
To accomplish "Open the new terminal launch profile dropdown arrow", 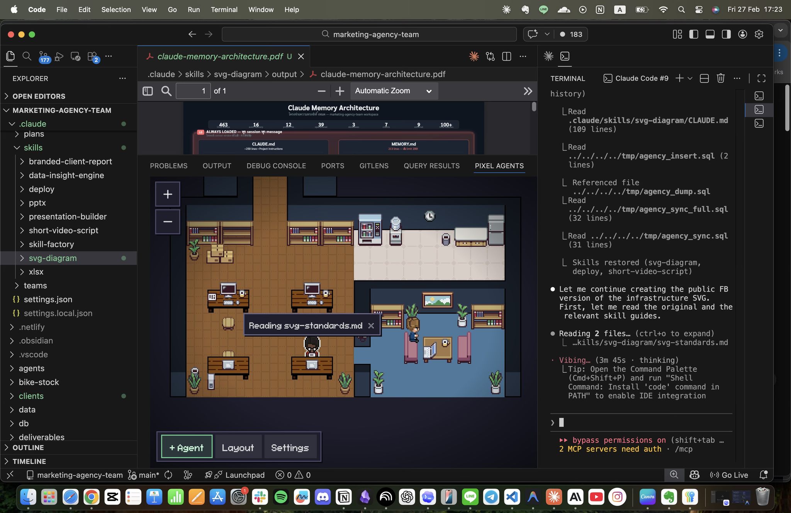I will [x=690, y=78].
